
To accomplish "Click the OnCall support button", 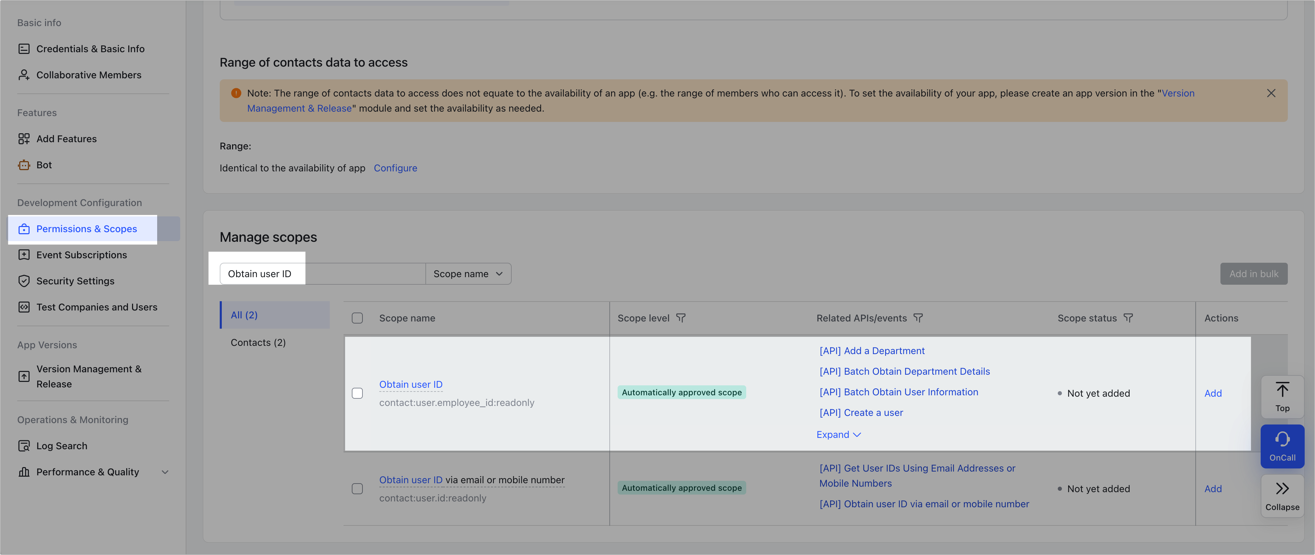I will pos(1282,446).
